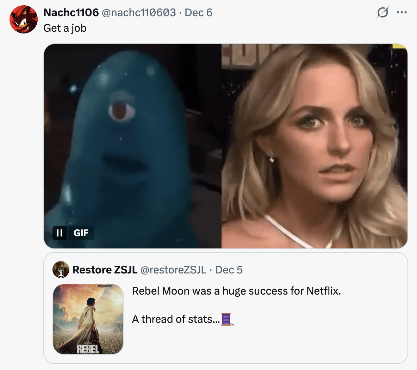This screenshot has height=370, width=417.
Task: Pause the GIF playback
Action: [60, 233]
